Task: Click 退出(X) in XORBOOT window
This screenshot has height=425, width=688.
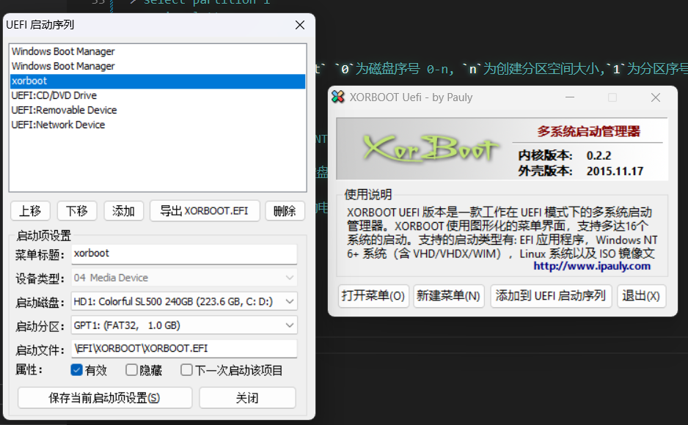Action: tap(641, 296)
